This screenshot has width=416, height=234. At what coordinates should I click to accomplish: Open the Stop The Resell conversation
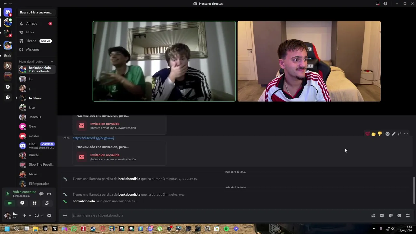(36, 164)
